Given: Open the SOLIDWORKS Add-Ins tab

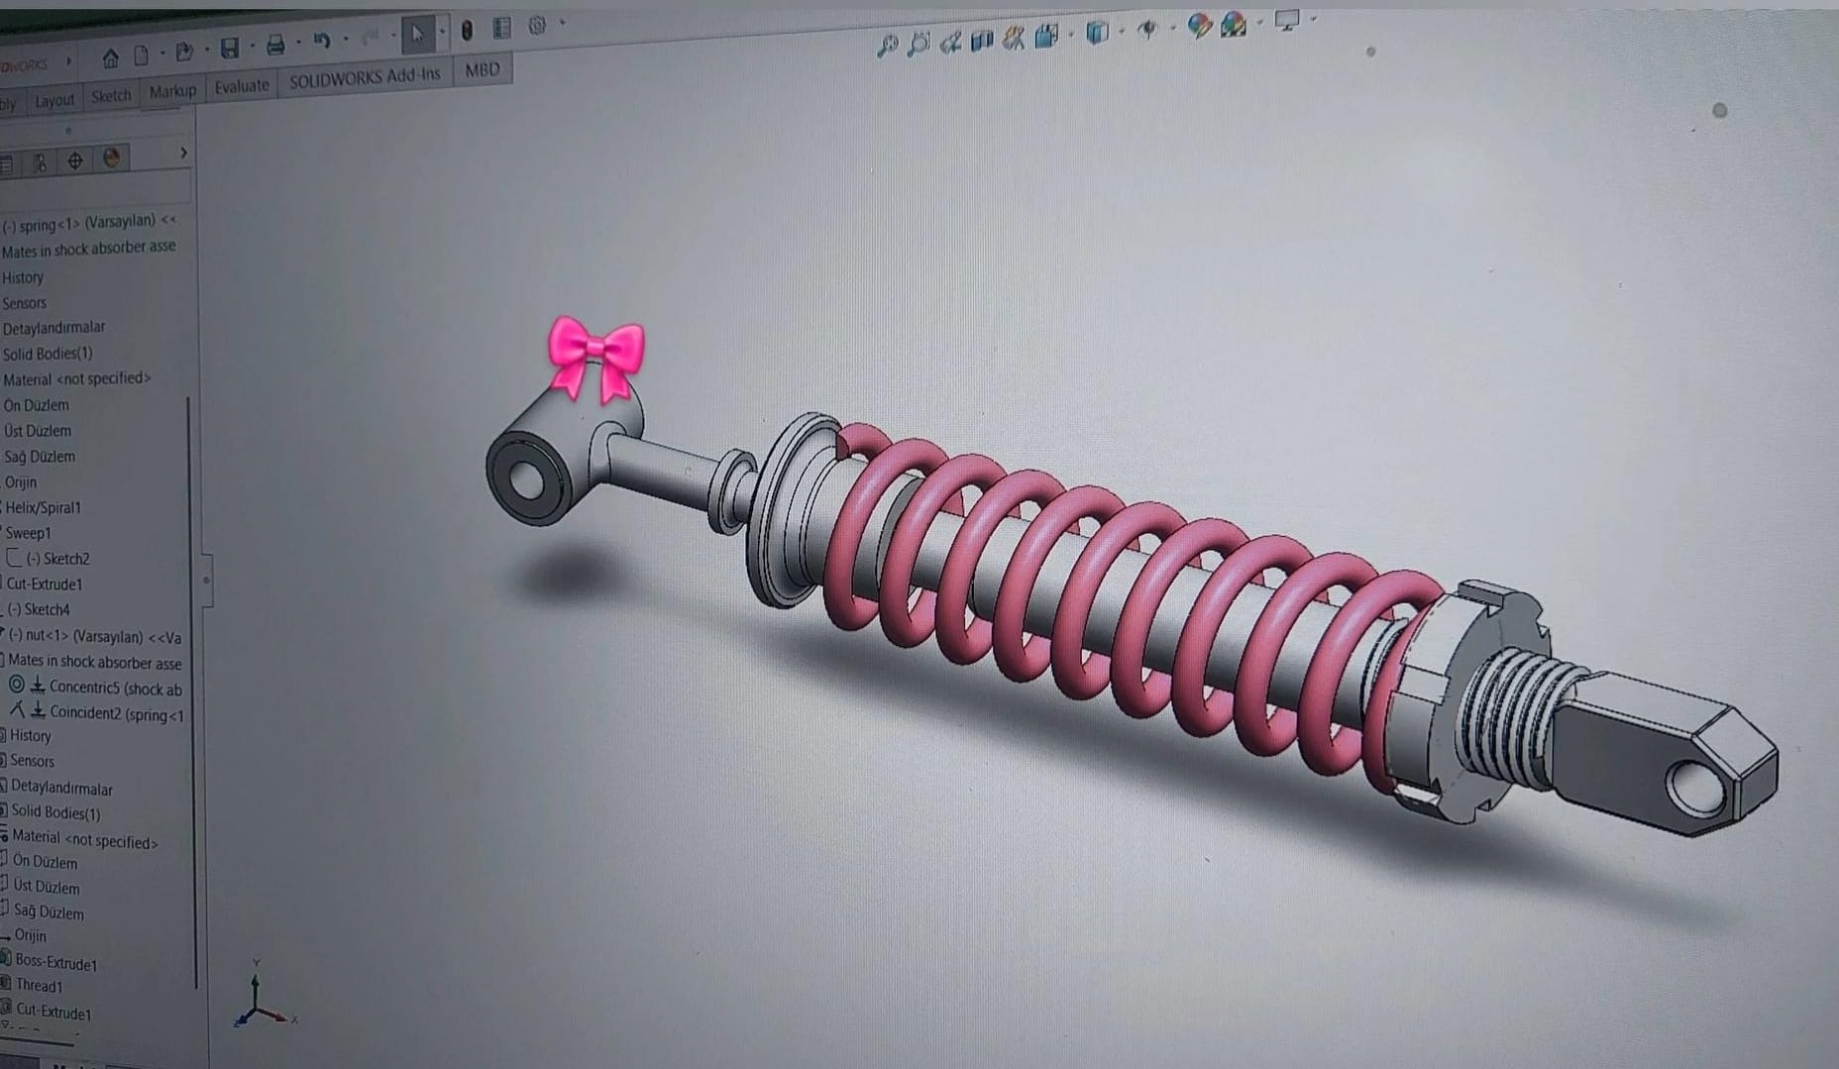Looking at the screenshot, I should point(365,78).
